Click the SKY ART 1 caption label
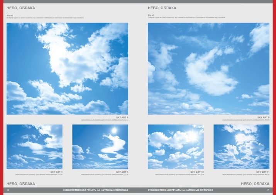Image resolution: width=276 pixels, height=195 pixels. coord(122,117)
